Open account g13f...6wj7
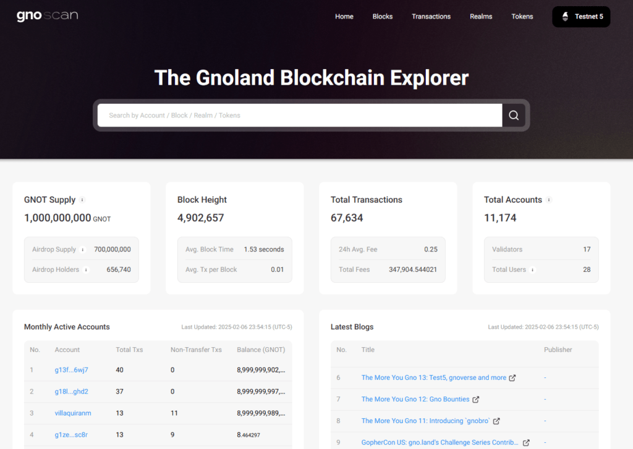633x449 pixels. [x=72, y=370]
